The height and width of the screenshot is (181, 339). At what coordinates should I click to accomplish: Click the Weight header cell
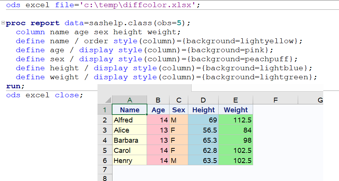(x=235, y=110)
